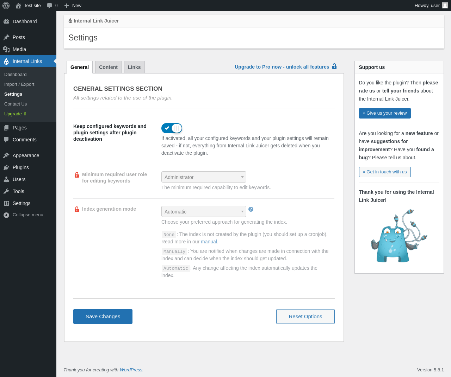Open Test site home icon
The height and width of the screenshot is (377, 451).
pyautogui.click(x=18, y=6)
